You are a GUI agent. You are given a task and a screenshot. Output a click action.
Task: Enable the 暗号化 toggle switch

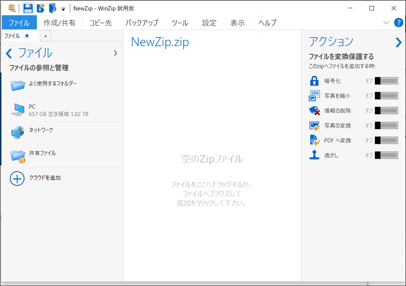(x=386, y=81)
